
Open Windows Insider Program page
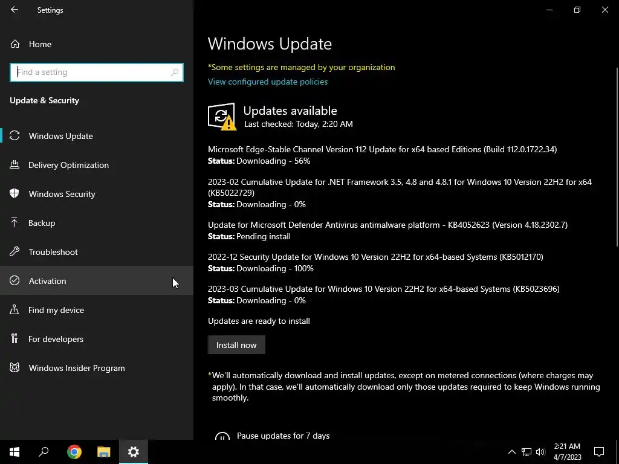97,368
